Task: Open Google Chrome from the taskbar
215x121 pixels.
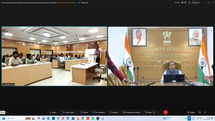Action: tap(83, 118)
